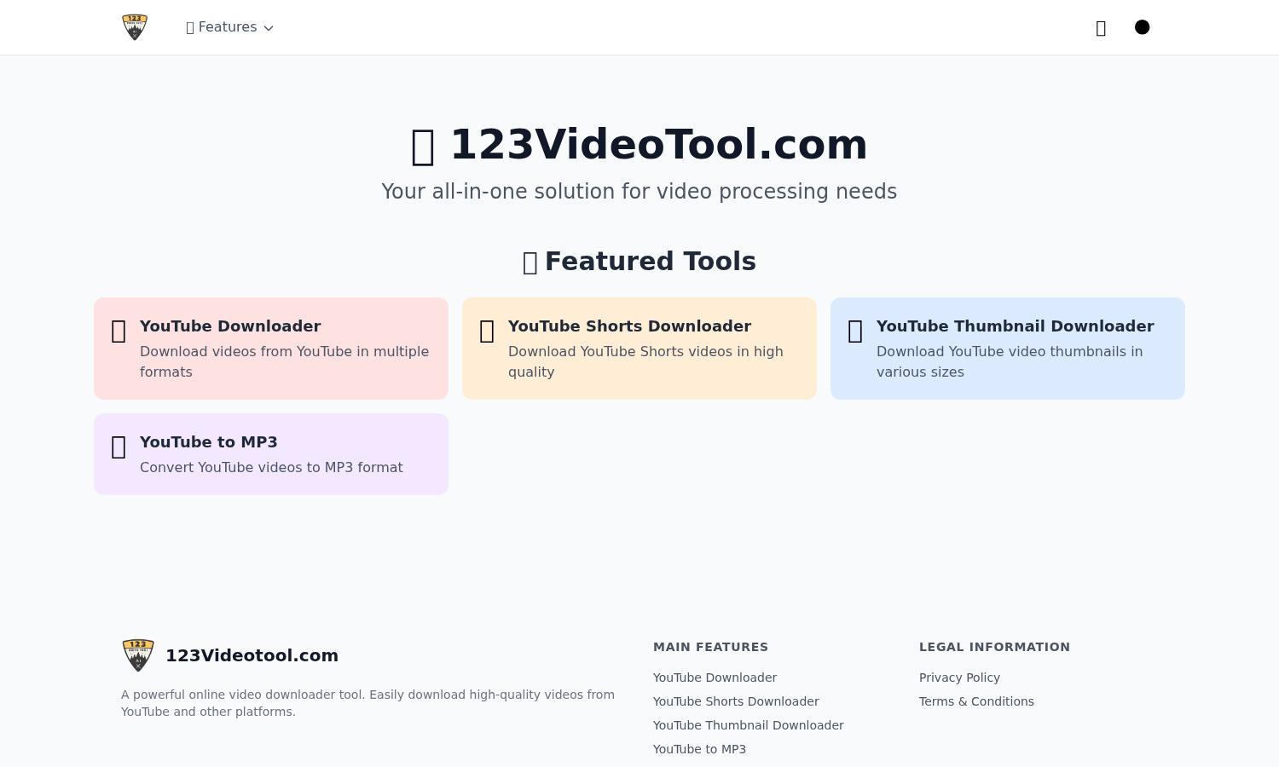Click the YouTube Thumbnail Downloader card icon
1279x767 pixels.
point(856,332)
